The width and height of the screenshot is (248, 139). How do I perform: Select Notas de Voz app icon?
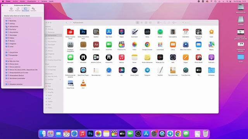pos(160,58)
